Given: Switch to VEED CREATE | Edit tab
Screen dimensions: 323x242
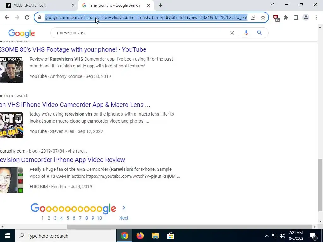Looking at the screenshot, I should tap(38, 5).
